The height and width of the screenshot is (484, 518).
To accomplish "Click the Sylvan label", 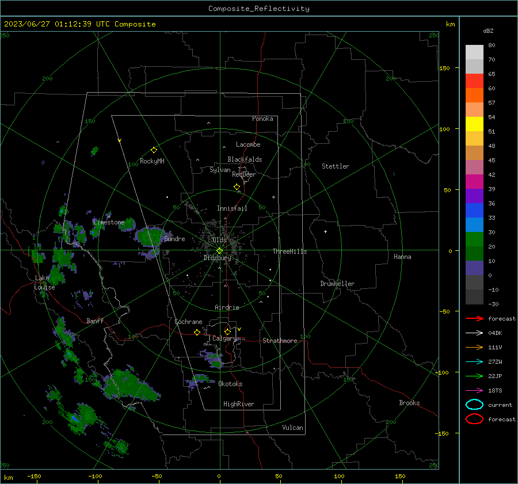I will [220, 170].
